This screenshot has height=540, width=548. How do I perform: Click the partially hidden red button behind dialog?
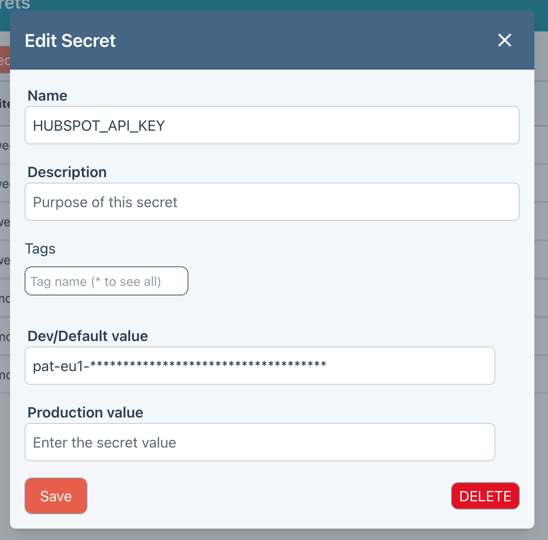(x=5, y=59)
